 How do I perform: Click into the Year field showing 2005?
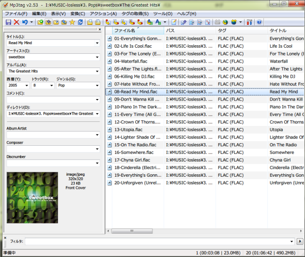(15, 86)
